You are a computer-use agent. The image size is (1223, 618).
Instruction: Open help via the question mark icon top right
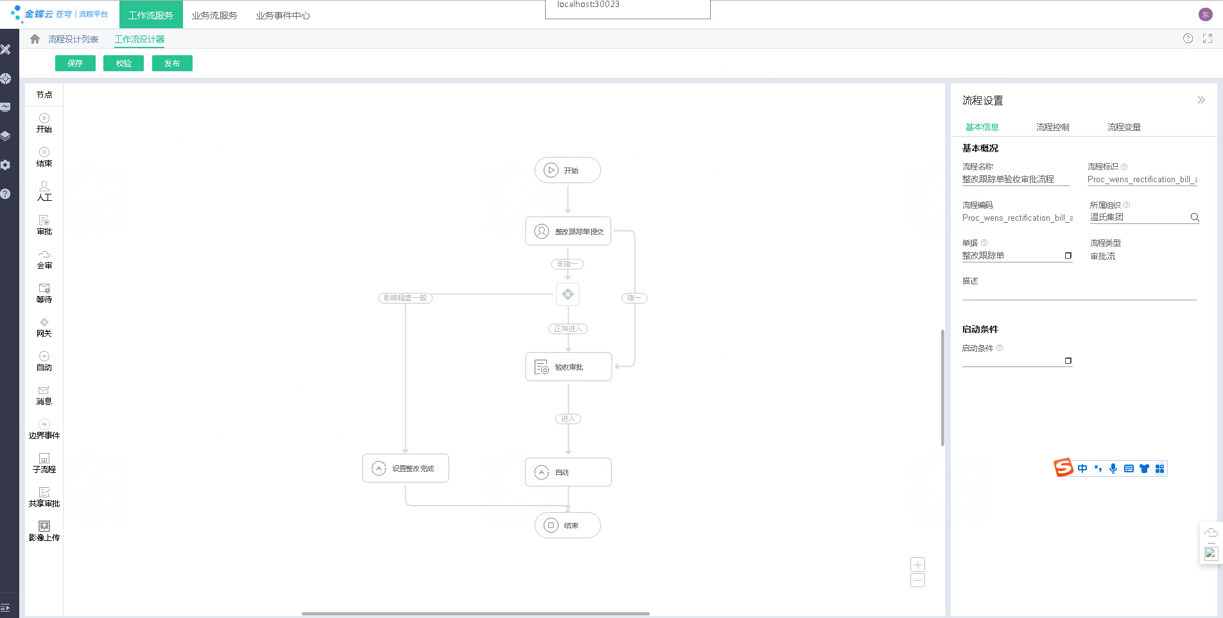coord(1188,39)
